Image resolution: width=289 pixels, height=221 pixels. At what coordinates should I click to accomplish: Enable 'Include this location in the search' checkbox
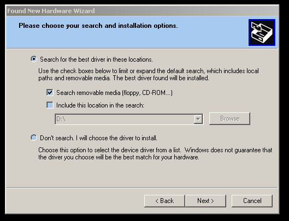click(x=50, y=105)
